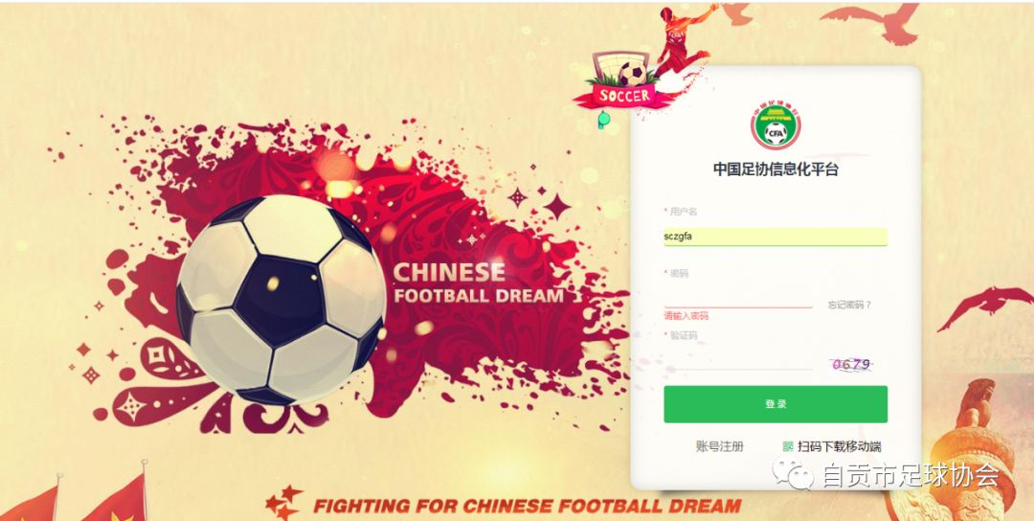This screenshot has width=1034, height=521.
Task: Click the 自贡市足球协会 watermark text
Action: (910, 475)
